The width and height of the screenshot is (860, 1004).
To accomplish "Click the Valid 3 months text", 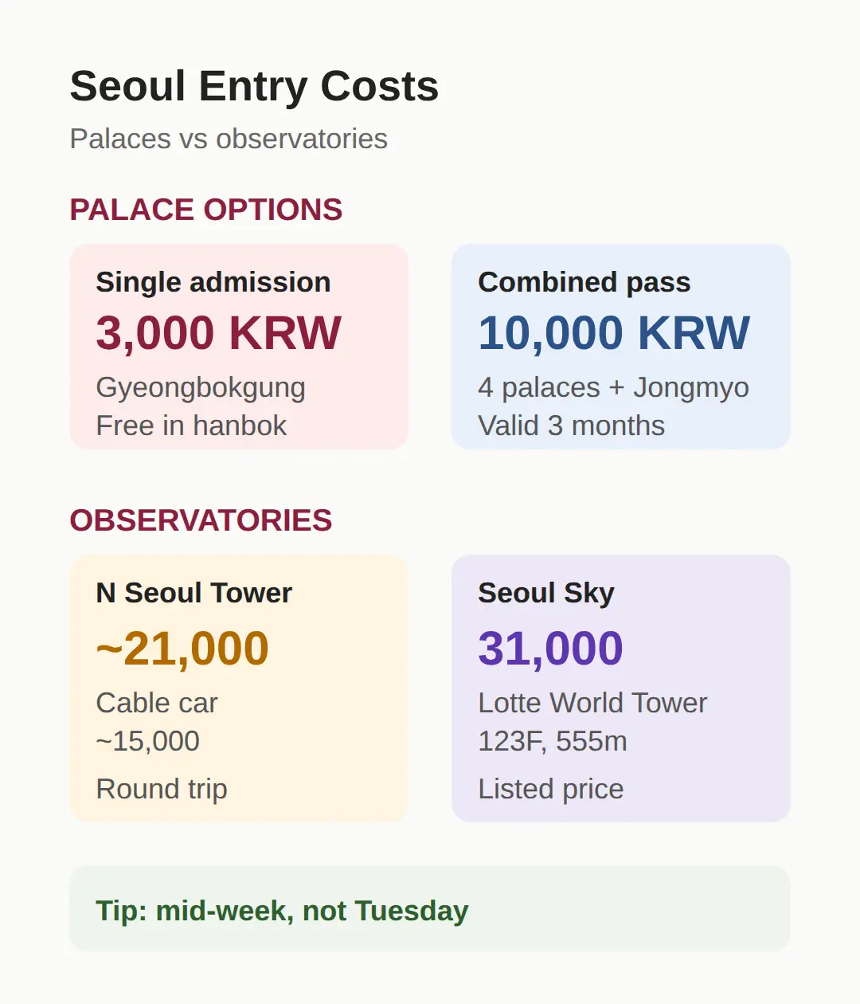I will click(571, 426).
